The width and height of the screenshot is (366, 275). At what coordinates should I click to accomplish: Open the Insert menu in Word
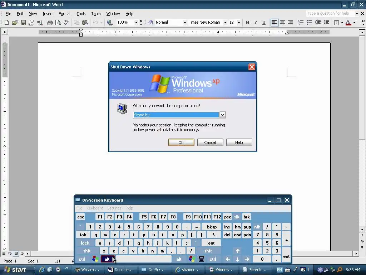pos(48,14)
